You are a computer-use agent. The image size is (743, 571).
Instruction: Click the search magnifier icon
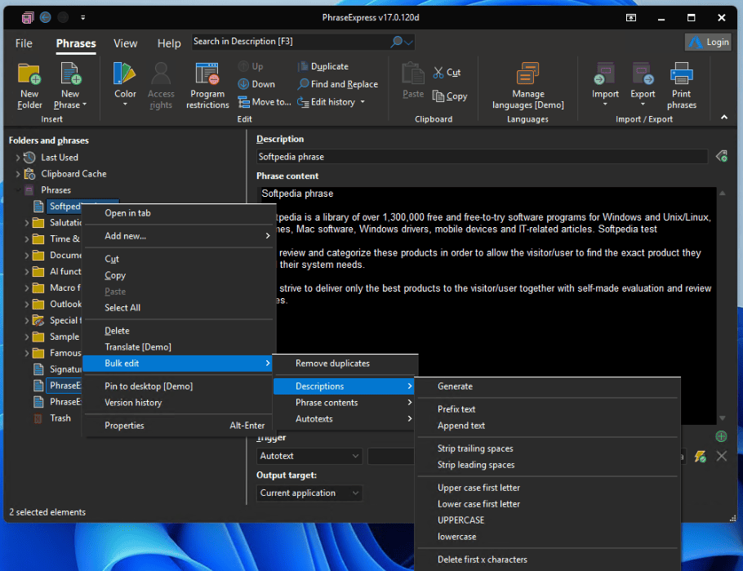click(397, 42)
